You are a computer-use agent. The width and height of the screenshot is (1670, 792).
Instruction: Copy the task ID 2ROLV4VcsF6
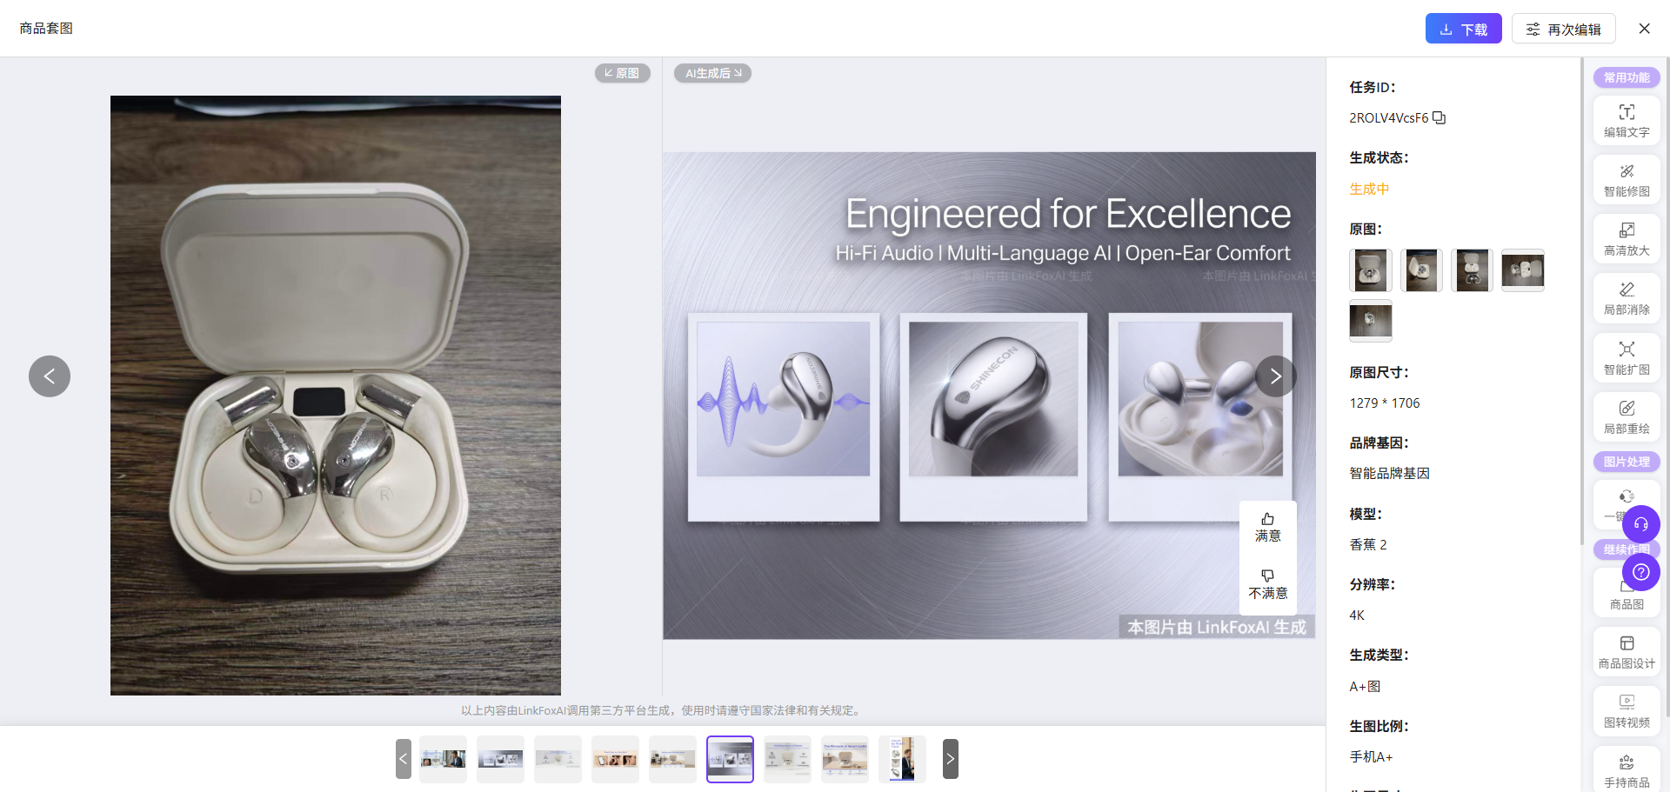(1440, 117)
